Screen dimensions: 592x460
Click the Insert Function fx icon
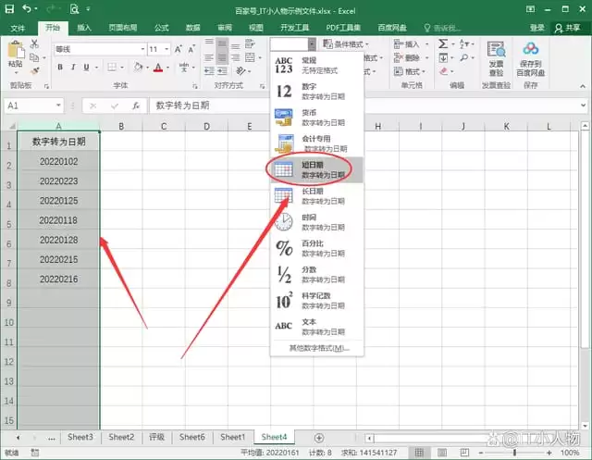136,106
